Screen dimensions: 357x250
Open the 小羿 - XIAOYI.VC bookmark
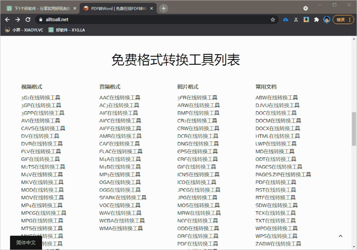(x=24, y=30)
